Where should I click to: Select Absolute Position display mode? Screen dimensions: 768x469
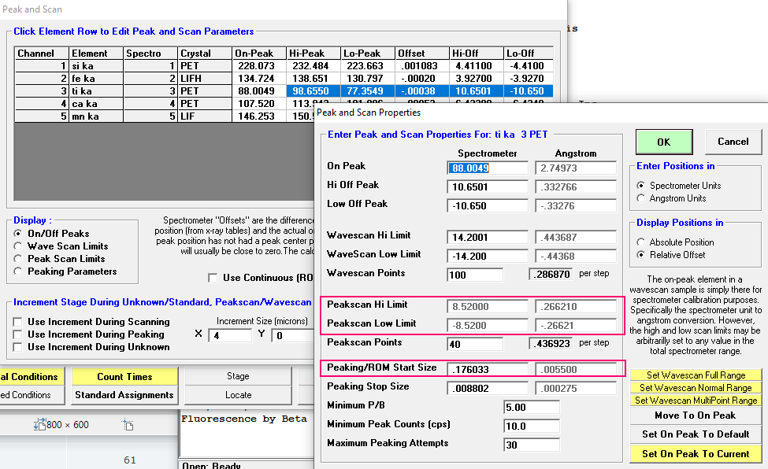(641, 242)
